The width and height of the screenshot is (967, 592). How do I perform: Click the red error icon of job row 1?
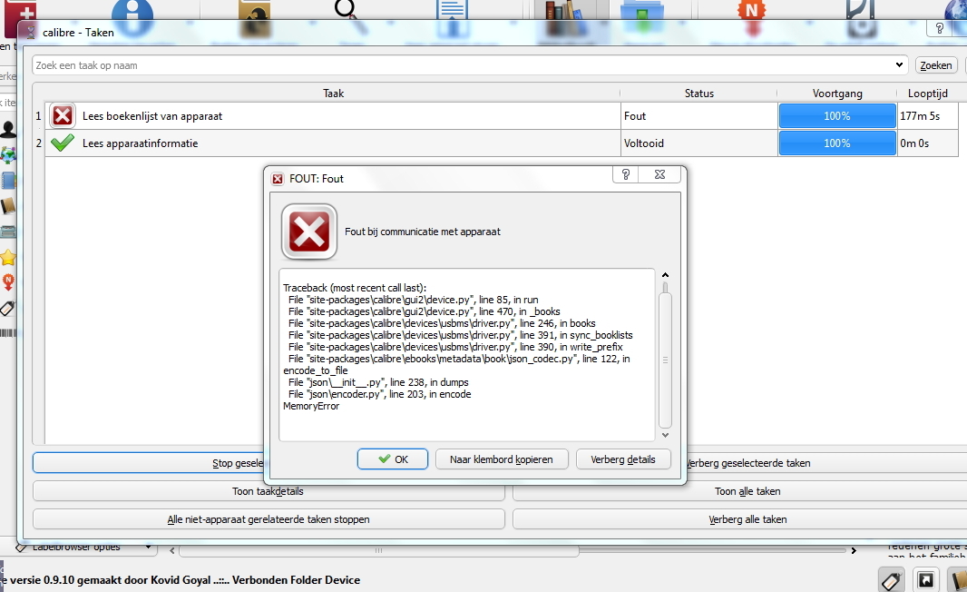(x=63, y=115)
